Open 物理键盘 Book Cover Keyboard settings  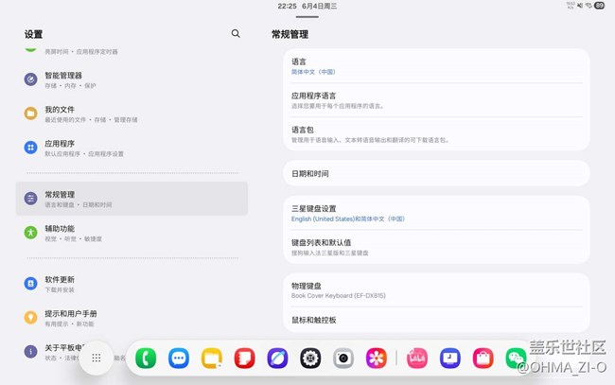click(x=435, y=289)
